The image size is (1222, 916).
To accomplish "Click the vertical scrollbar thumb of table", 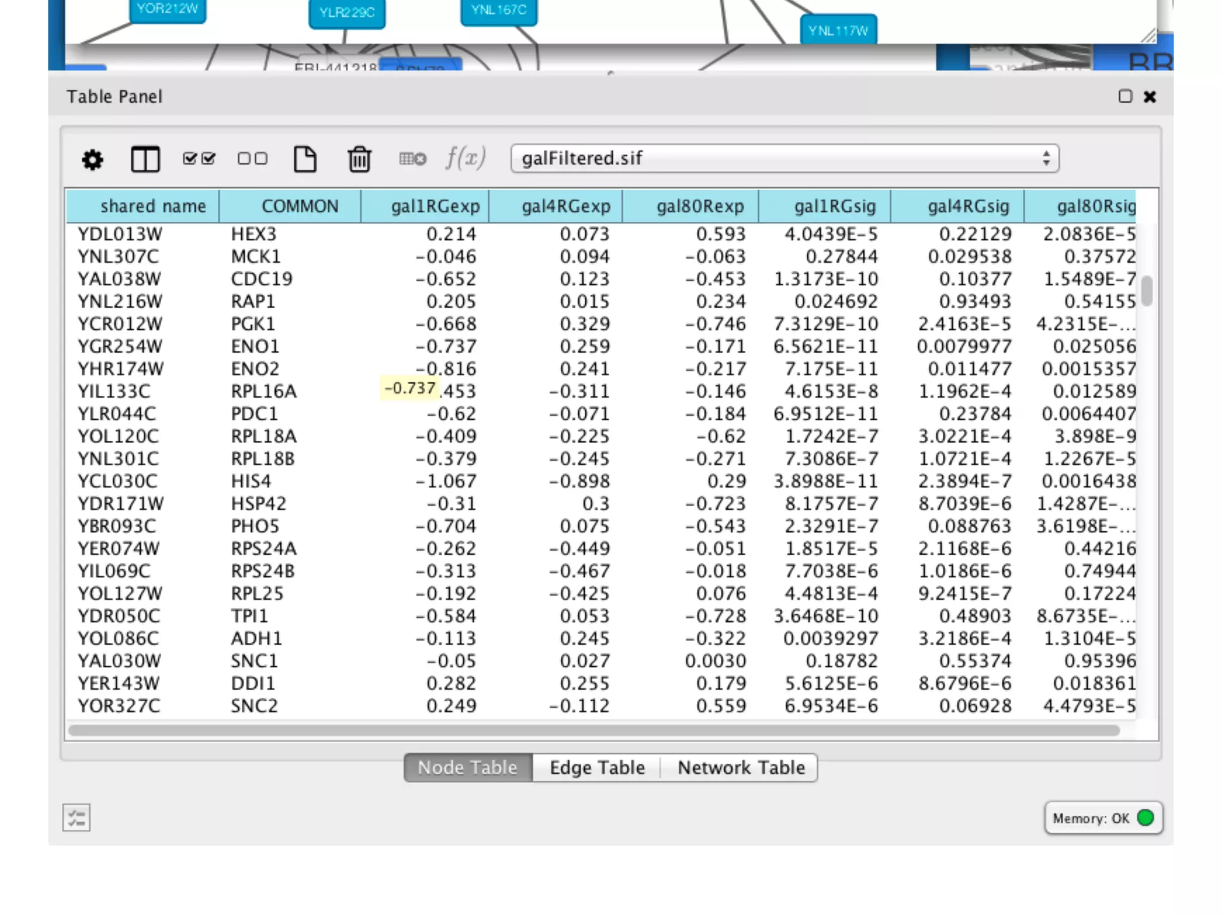I will (x=1146, y=290).
